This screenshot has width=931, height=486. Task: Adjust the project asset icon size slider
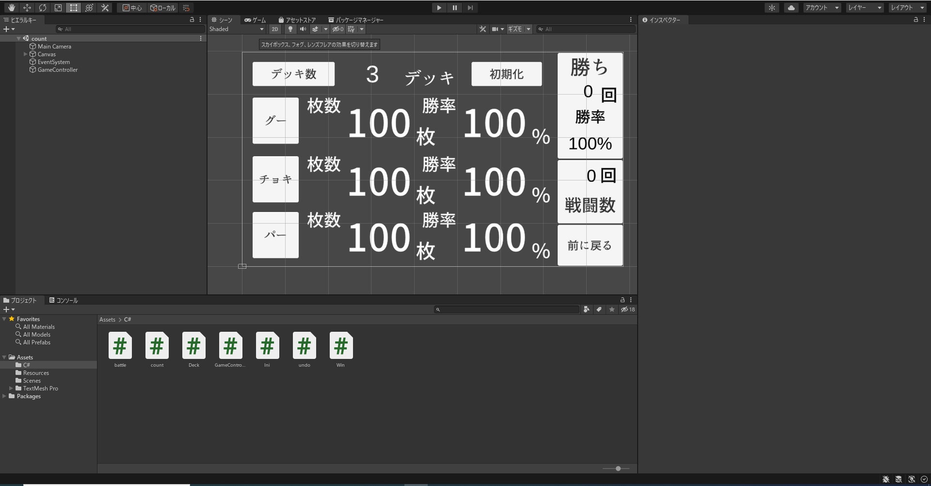(x=618, y=469)
